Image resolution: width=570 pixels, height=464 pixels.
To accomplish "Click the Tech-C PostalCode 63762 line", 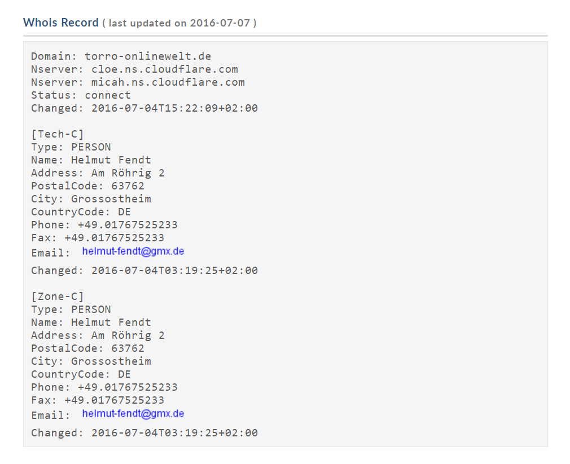I will pyautogui.click(x=87, y=186).
